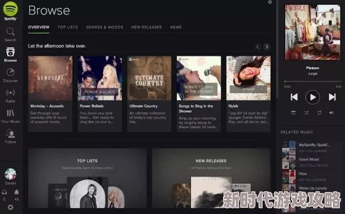Open the play queue icon
The width and height of the screenshot is (345, 214).
[x=293, y=113]
